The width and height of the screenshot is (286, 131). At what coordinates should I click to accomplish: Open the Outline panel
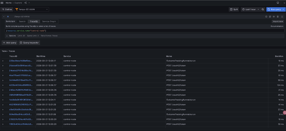click(7, 9)
